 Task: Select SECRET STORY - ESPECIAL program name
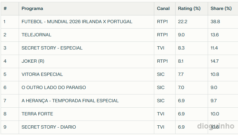click(x=52, y=48)
